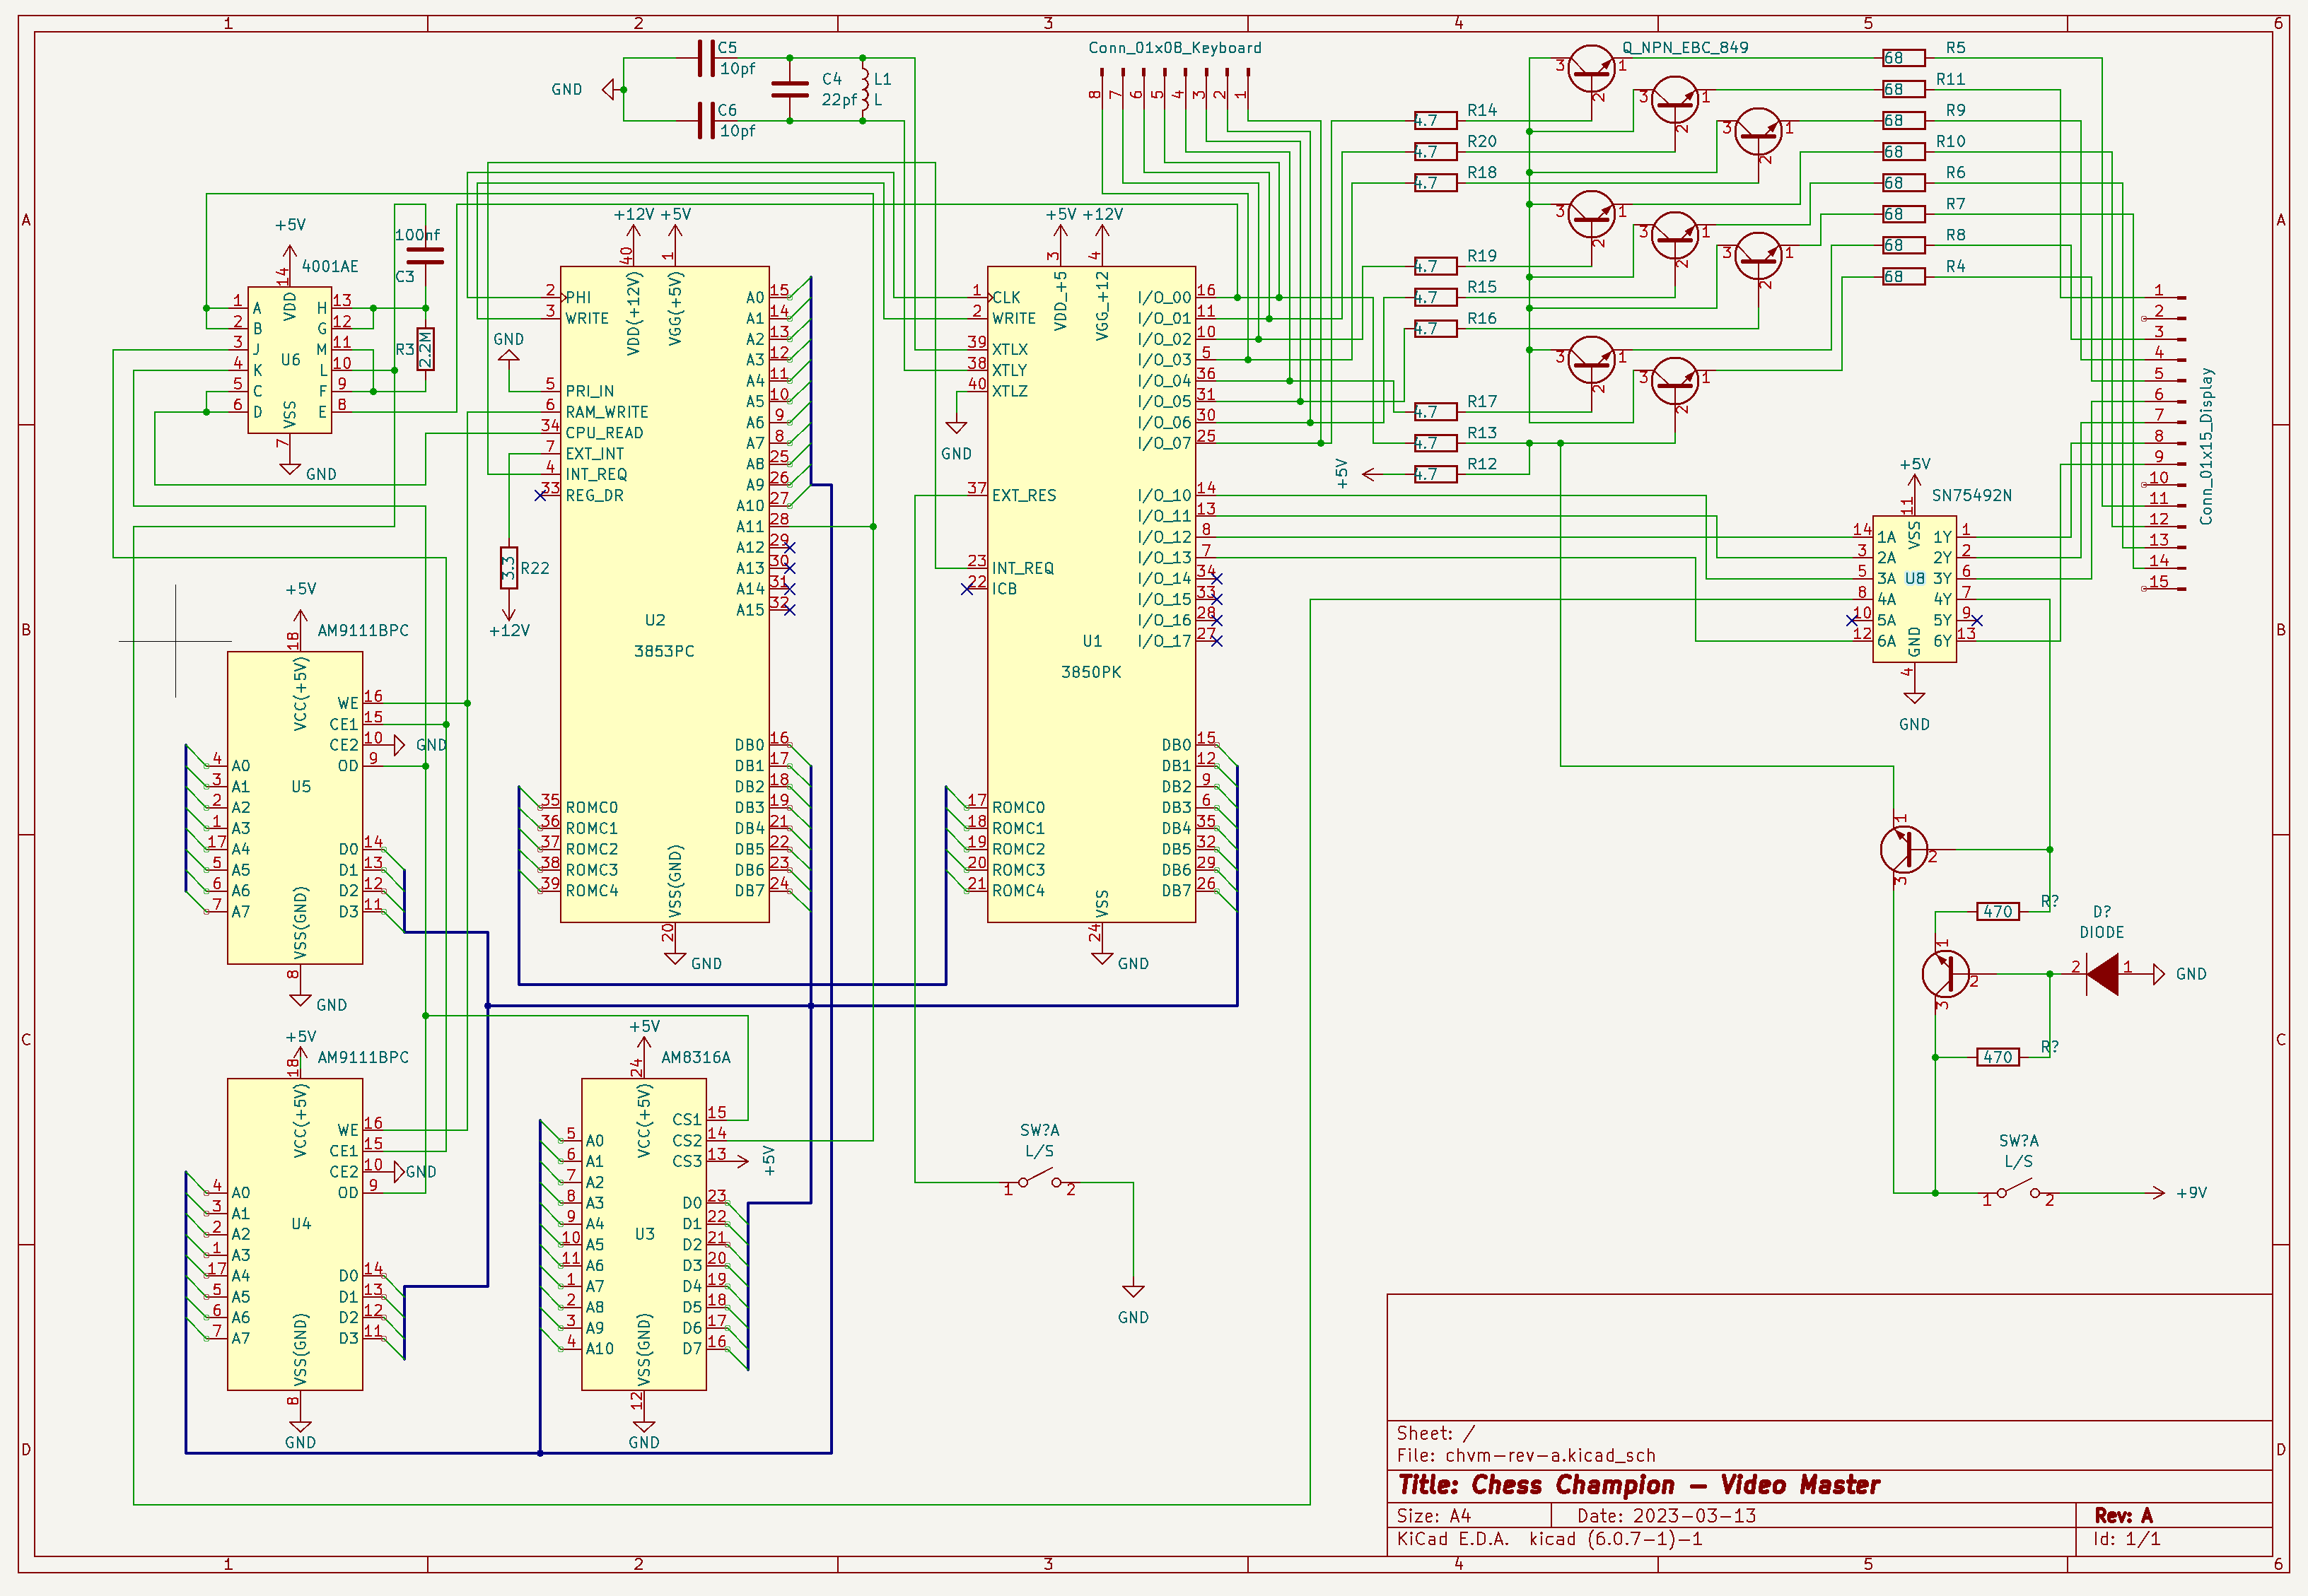Image resolution: width=2308 pixels, height=1596 pixels.
Task: Click the U3 AM8316A ROM symbol
Action: (x=644, y=1234)
